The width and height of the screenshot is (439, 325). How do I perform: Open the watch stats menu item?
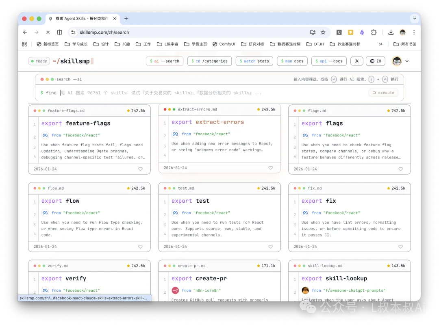click(x=254, y=61)
